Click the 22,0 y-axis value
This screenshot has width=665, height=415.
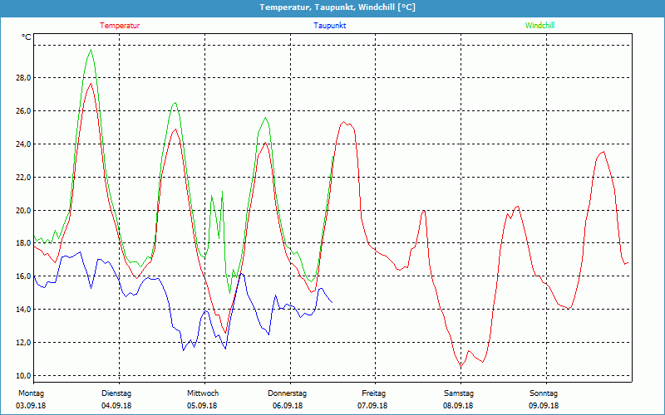[x=24, y=177]
